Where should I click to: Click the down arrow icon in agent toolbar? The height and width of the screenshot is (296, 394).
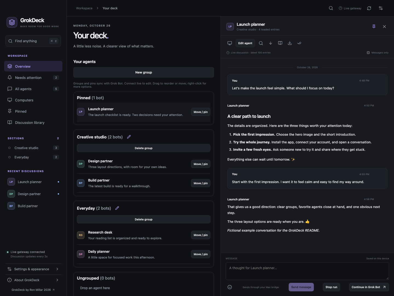(x=271, y=43)
